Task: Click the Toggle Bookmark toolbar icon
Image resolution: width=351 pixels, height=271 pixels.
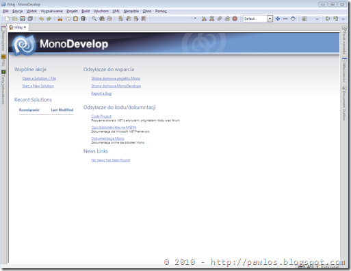Action: [x=121, y=18]
